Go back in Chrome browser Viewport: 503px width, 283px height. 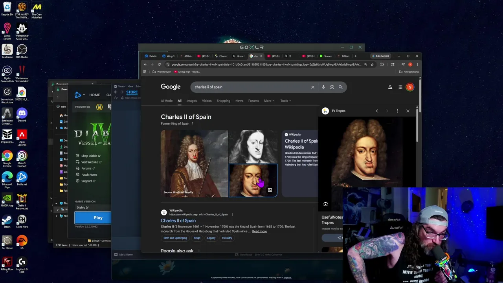(145, 64)
